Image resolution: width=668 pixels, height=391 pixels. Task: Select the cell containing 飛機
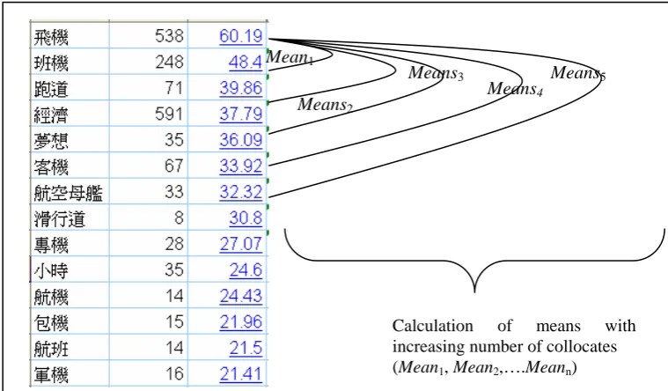click(x=70, y=36)
